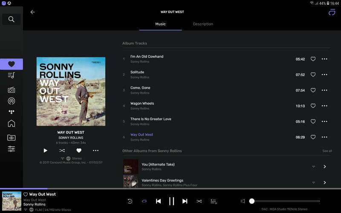Favorite the track Way Out West in list
Screen dimensions: 341x213
tap(313, 137)
